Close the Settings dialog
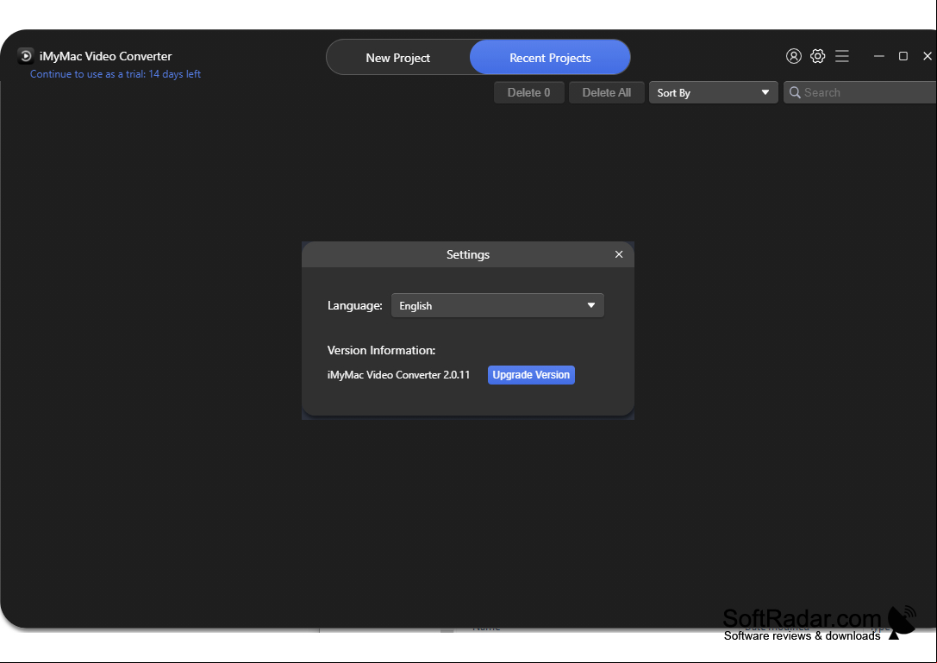This screenshot has height=663, width=937. 619,254
